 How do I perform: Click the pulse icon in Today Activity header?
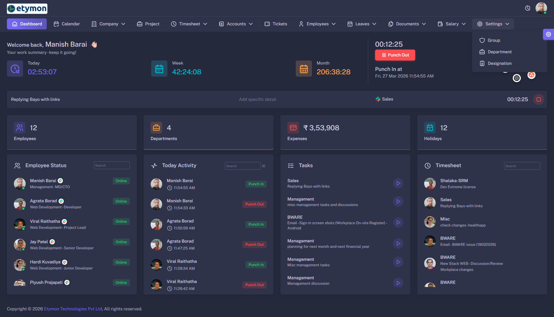point(154,165)
